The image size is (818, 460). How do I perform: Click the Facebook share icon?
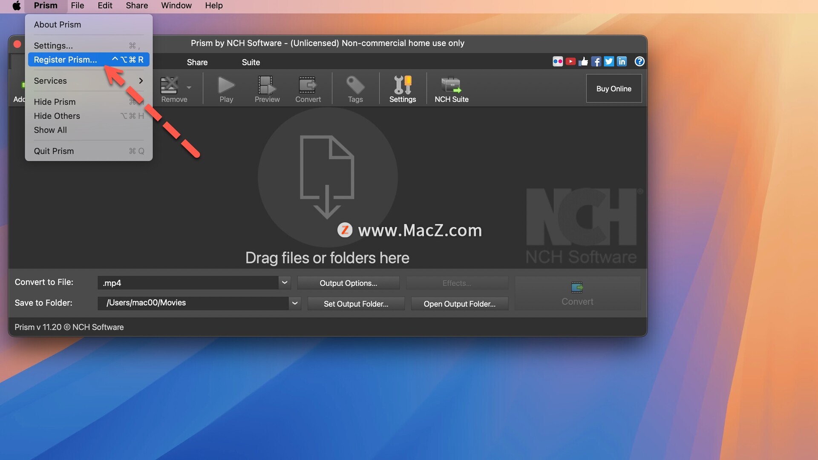pos(596,61)
